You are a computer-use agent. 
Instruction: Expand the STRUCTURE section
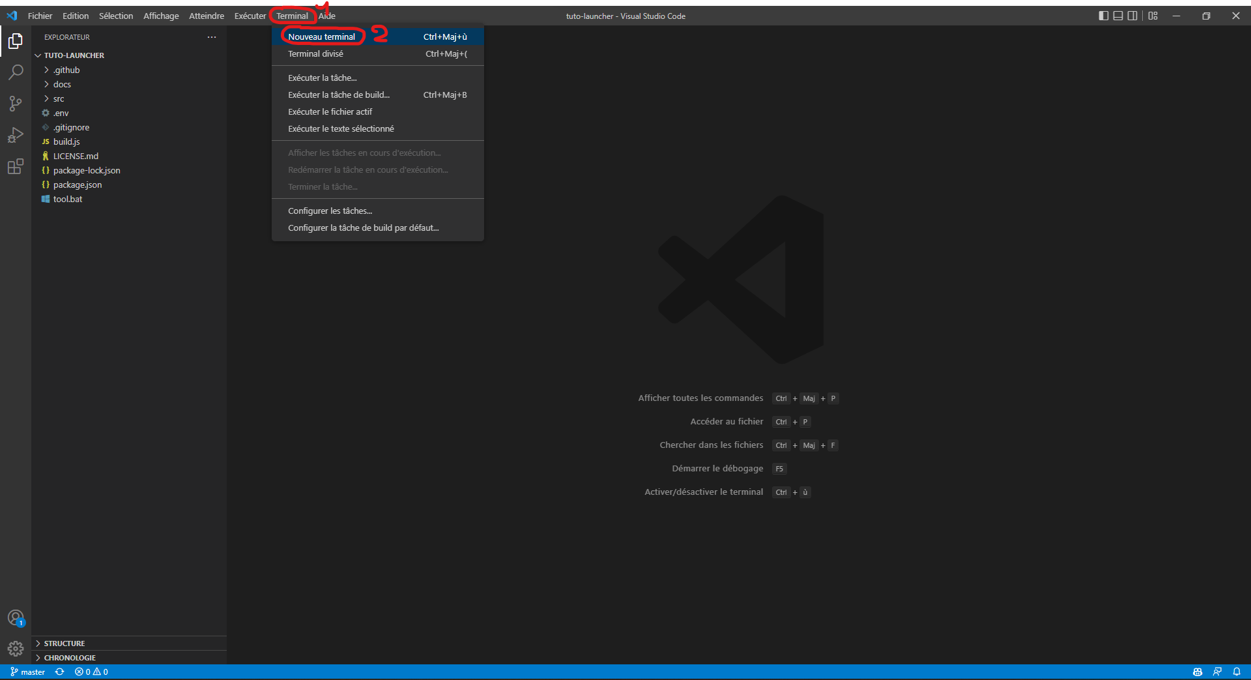129,643
